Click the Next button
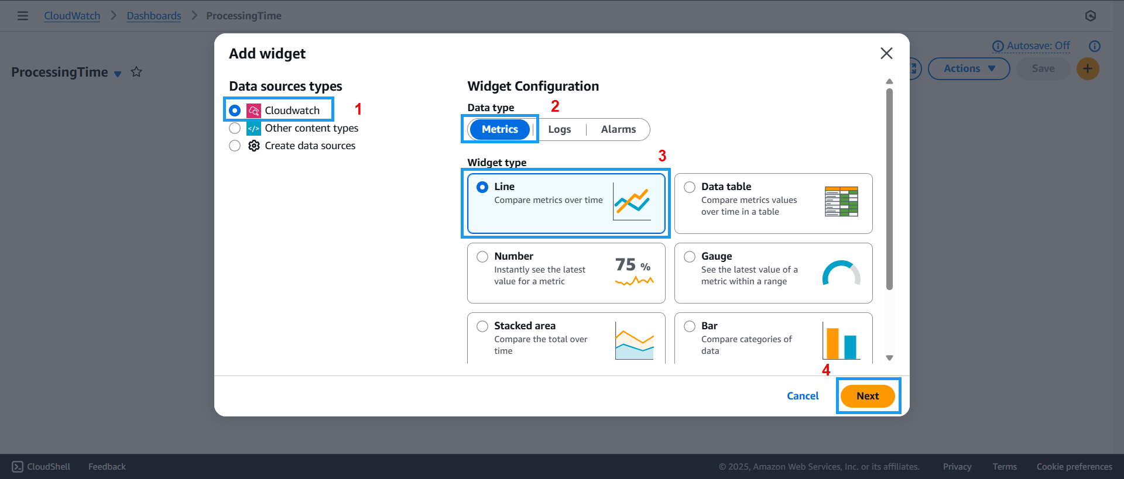This screenshot has width=1124, height=479. (x=867, y=396)
